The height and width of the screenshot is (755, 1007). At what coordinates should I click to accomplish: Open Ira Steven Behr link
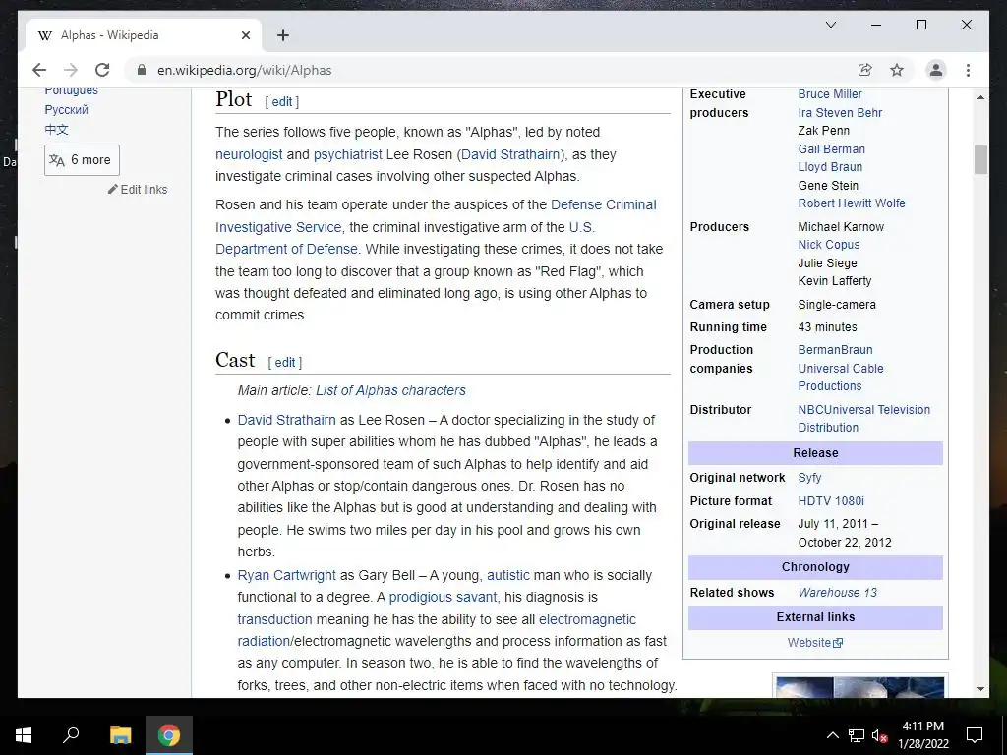click(840, 113)
